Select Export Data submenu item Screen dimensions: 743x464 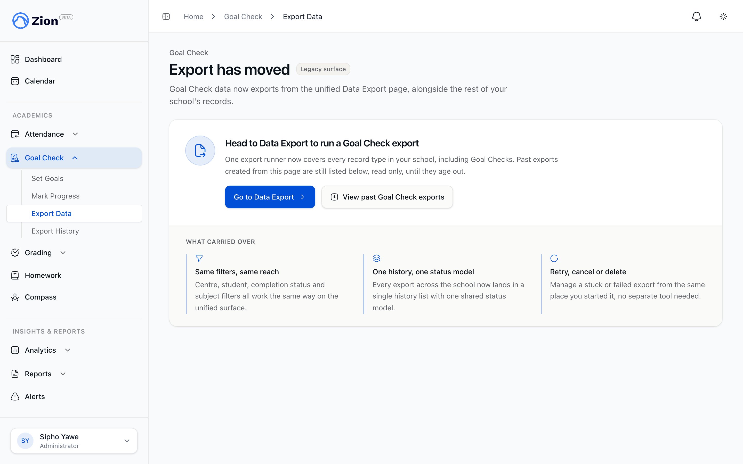(x=74, y=213)
